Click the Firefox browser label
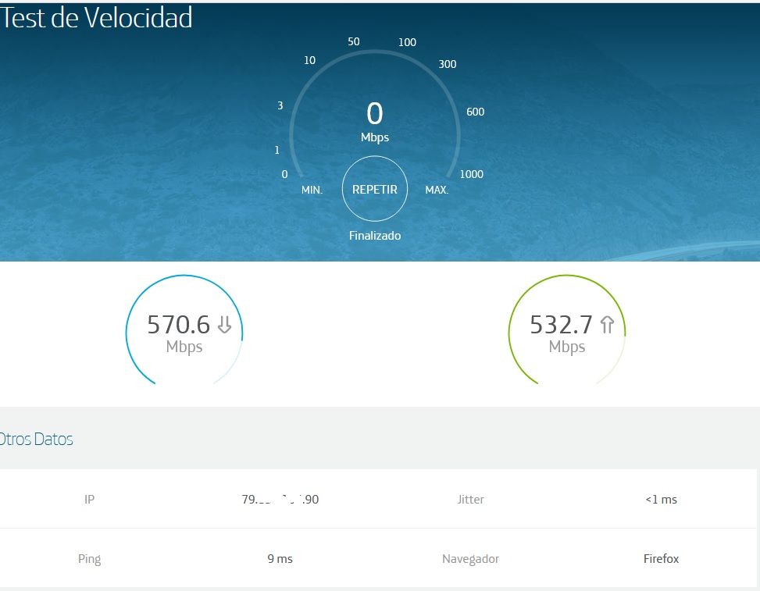The image size is (760, 591). 661,558
